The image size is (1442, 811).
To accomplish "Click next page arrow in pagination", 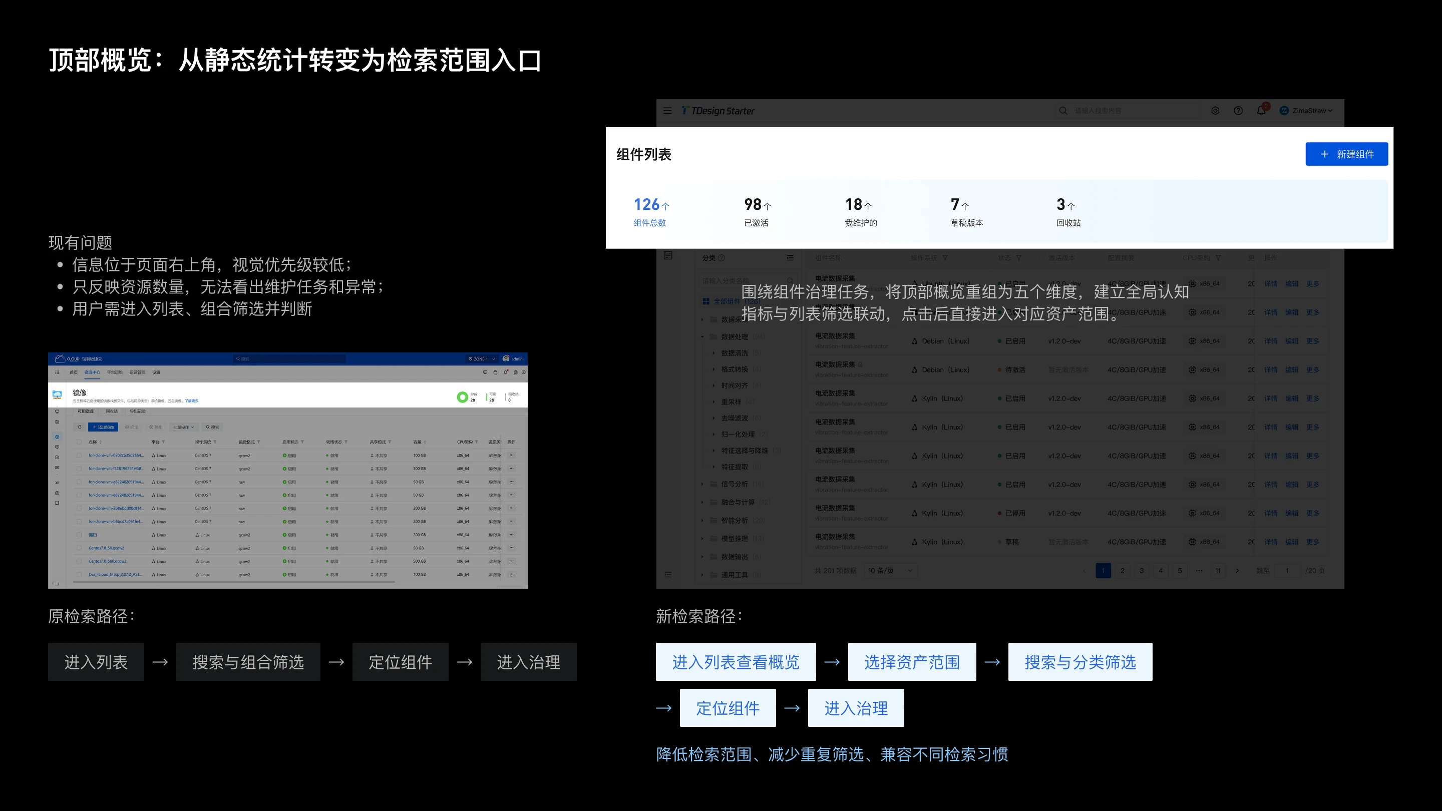I will click(x=1237, y=570).
